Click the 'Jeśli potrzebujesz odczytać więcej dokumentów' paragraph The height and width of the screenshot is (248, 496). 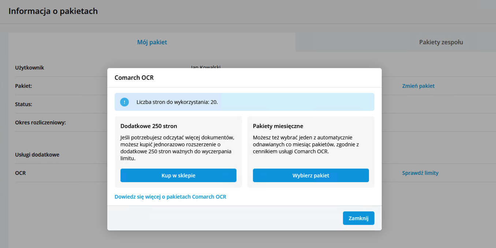(178, 148)
